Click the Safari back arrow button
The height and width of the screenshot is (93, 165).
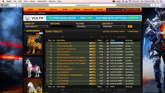(x=11, y=5)
